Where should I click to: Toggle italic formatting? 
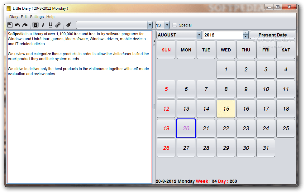[43, 25]
